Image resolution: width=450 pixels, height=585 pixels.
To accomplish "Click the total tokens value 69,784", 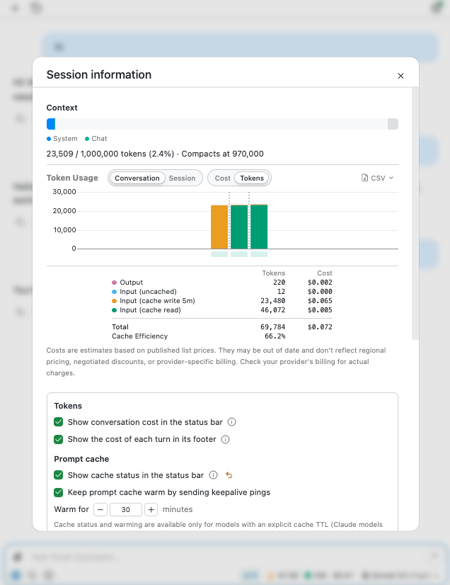I will click(272, 326).
